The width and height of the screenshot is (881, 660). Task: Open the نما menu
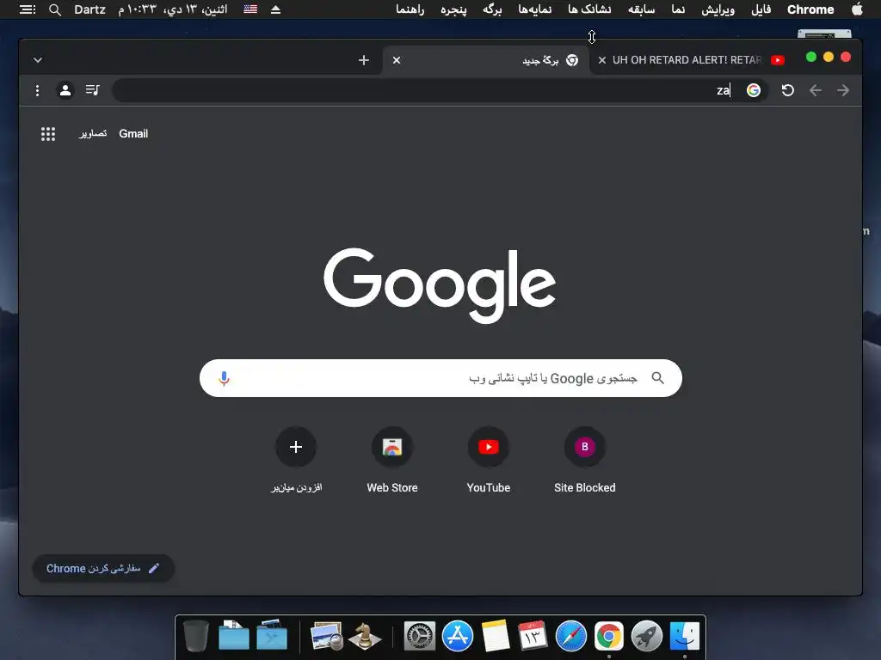(x=678, y=9)
